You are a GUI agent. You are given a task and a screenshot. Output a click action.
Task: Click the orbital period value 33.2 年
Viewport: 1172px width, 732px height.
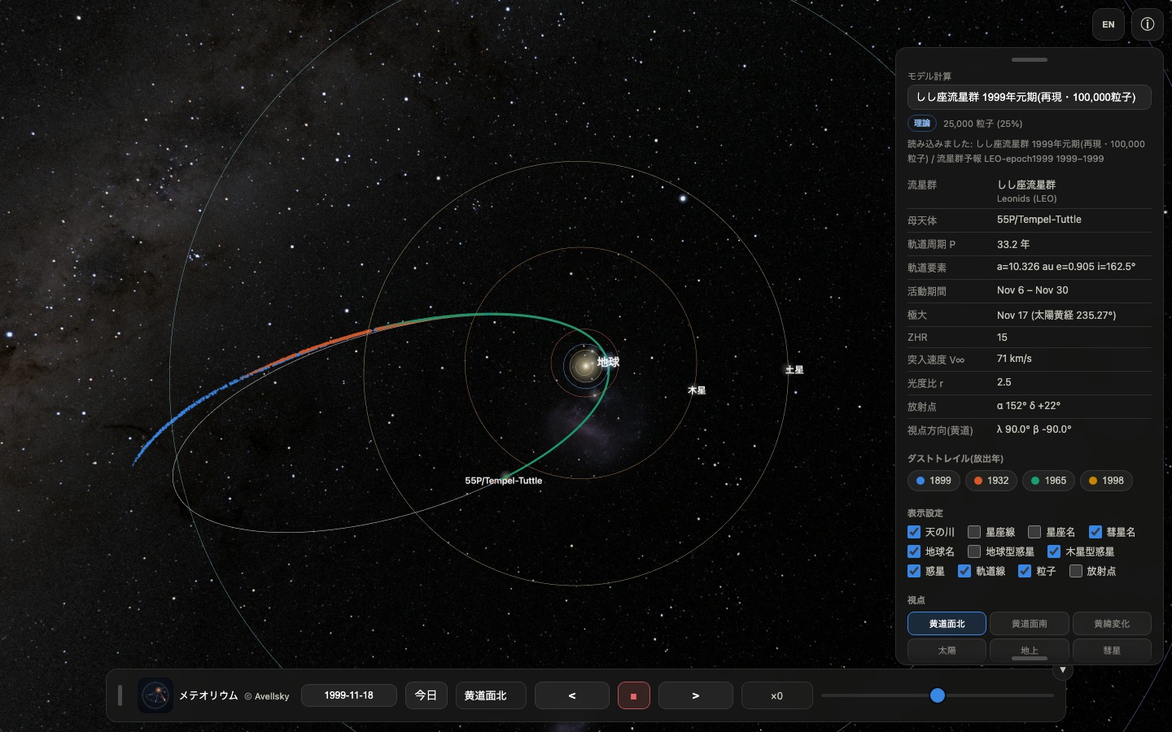(1013, 244)
